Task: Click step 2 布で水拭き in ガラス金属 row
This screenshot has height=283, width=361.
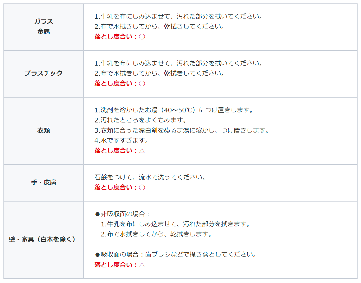Action: coord(159,26)
